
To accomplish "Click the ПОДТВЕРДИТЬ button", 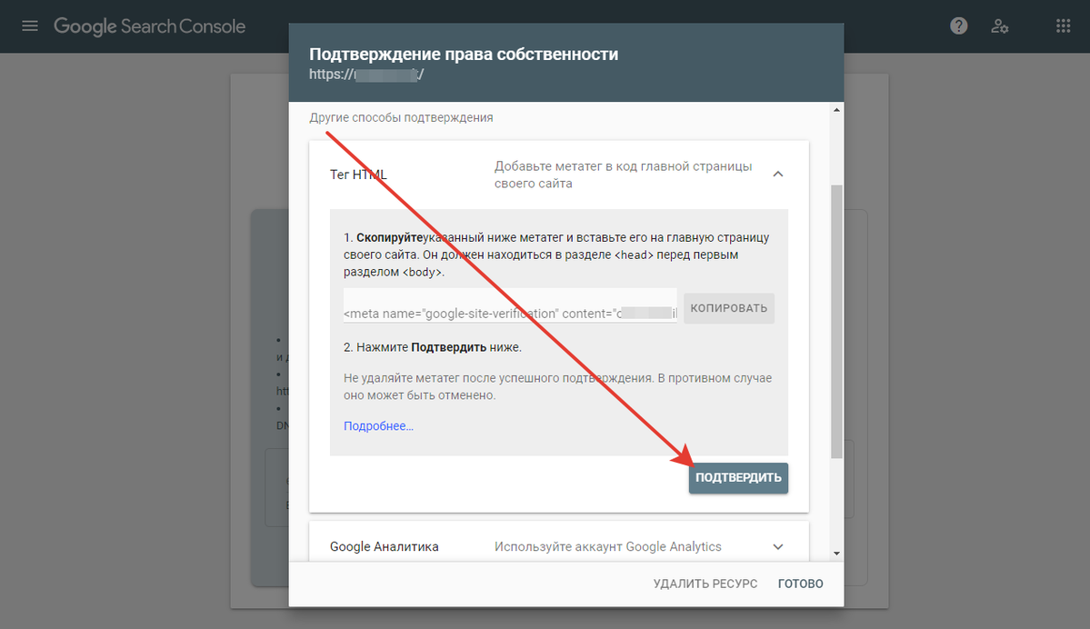I will [738, 478].
